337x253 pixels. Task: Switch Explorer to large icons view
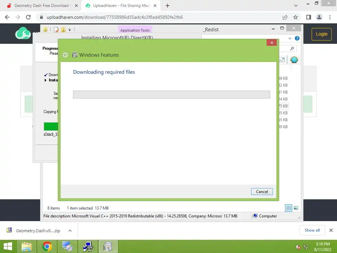(x=296, y=208)
